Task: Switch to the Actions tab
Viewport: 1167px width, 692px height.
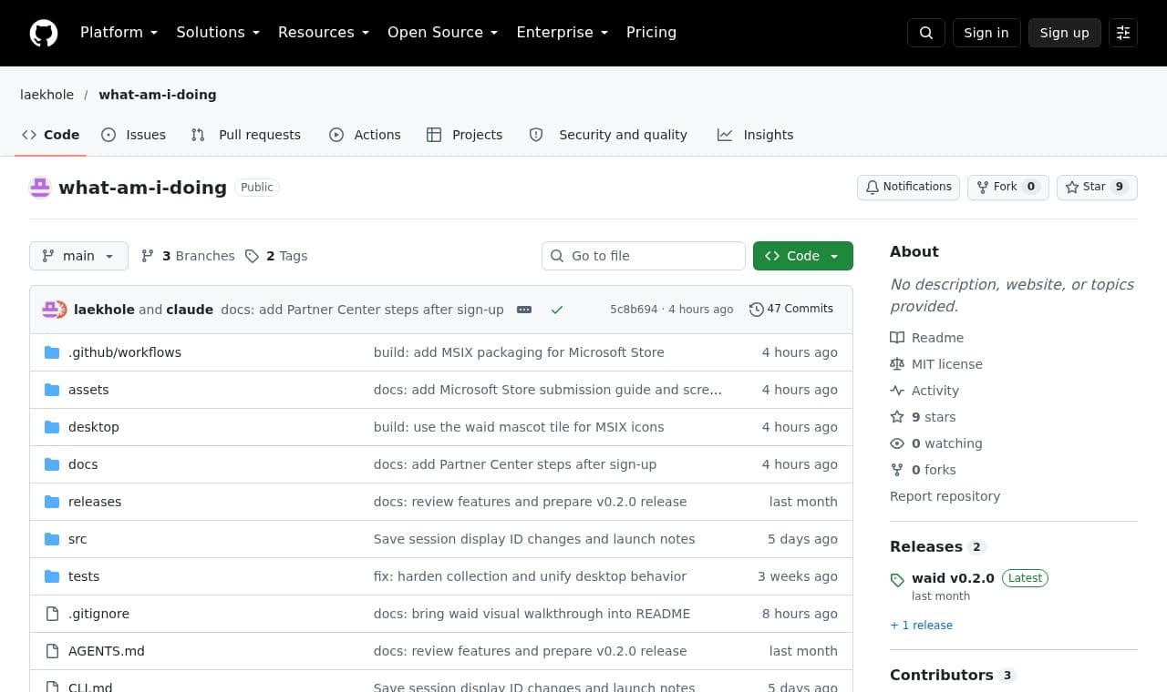Action: (365, 135)
